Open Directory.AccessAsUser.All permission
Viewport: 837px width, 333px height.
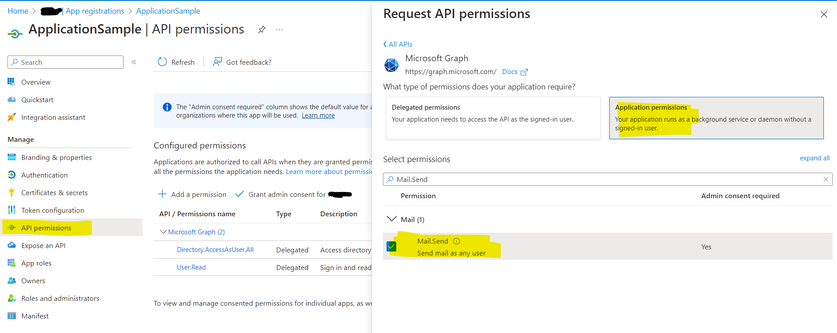pyautogui.click(x=215, y=250)
